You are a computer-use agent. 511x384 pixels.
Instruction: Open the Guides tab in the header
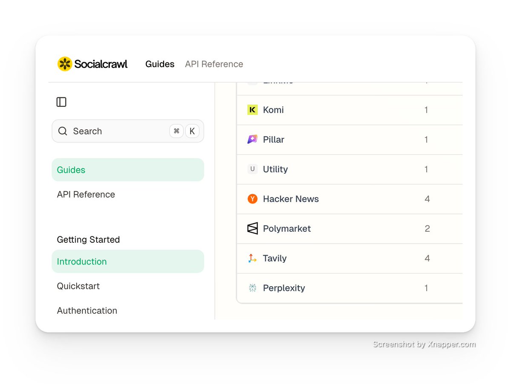coord(160,64)
